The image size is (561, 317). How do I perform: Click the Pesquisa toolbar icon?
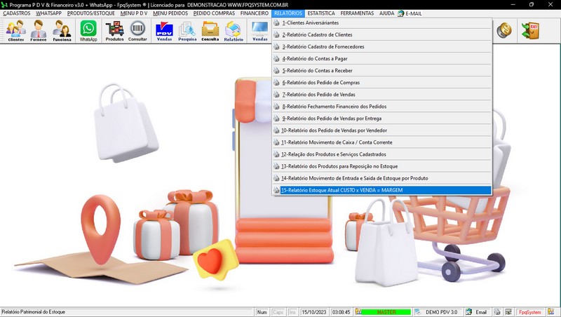(x=187, y=30)
